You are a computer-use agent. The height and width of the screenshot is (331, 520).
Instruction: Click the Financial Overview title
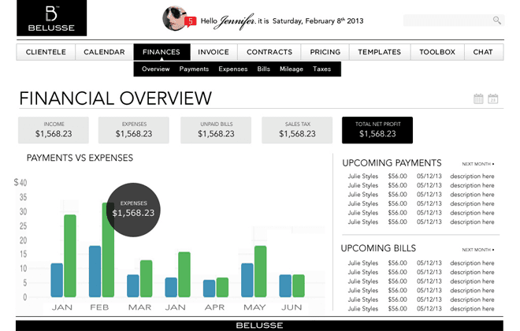[115, 99]
